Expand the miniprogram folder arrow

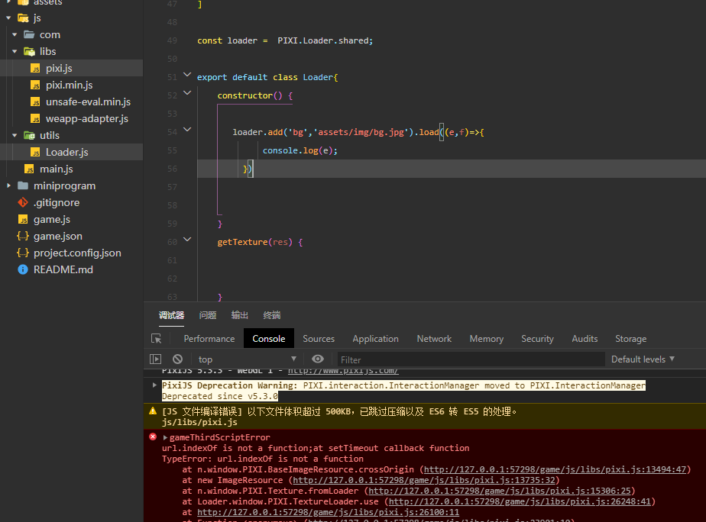pyautogui.click(x=8, y=185)
